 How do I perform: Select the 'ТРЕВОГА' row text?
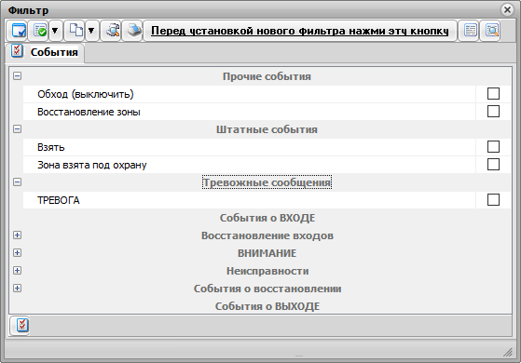coord(59,200)
